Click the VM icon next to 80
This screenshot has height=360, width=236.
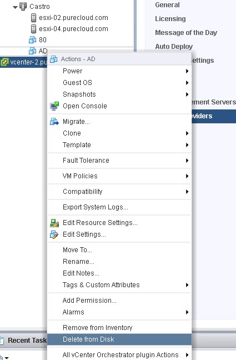pos(32,39)
